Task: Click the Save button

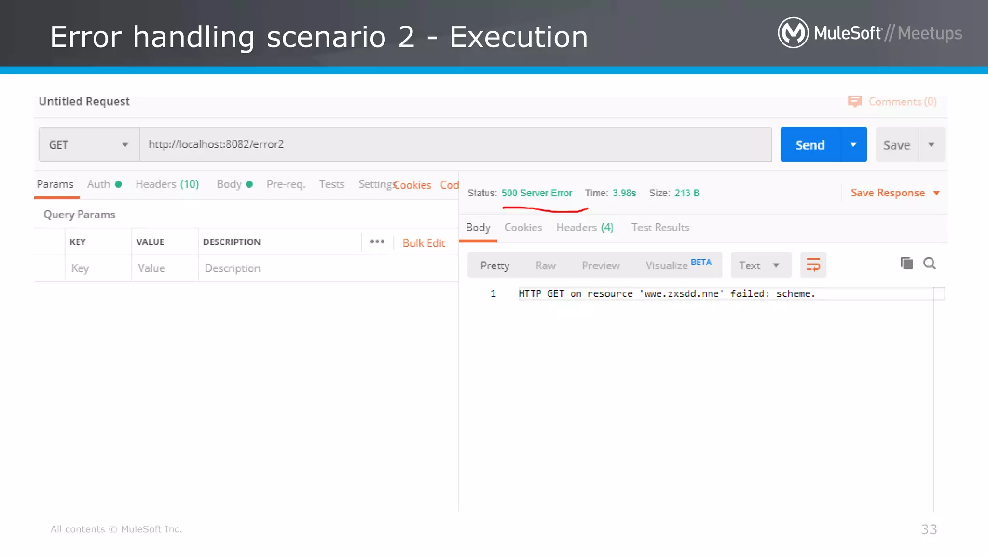Action: (x=897, y=145)
